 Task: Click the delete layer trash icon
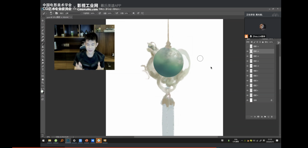pyautogui.click(x=272, y=117)
